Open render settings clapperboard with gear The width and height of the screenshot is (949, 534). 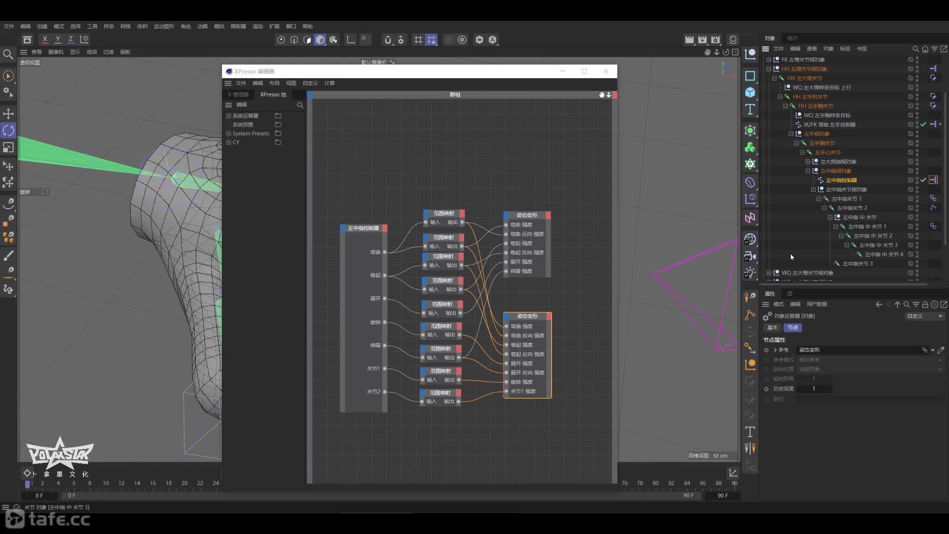pos(716,40)
